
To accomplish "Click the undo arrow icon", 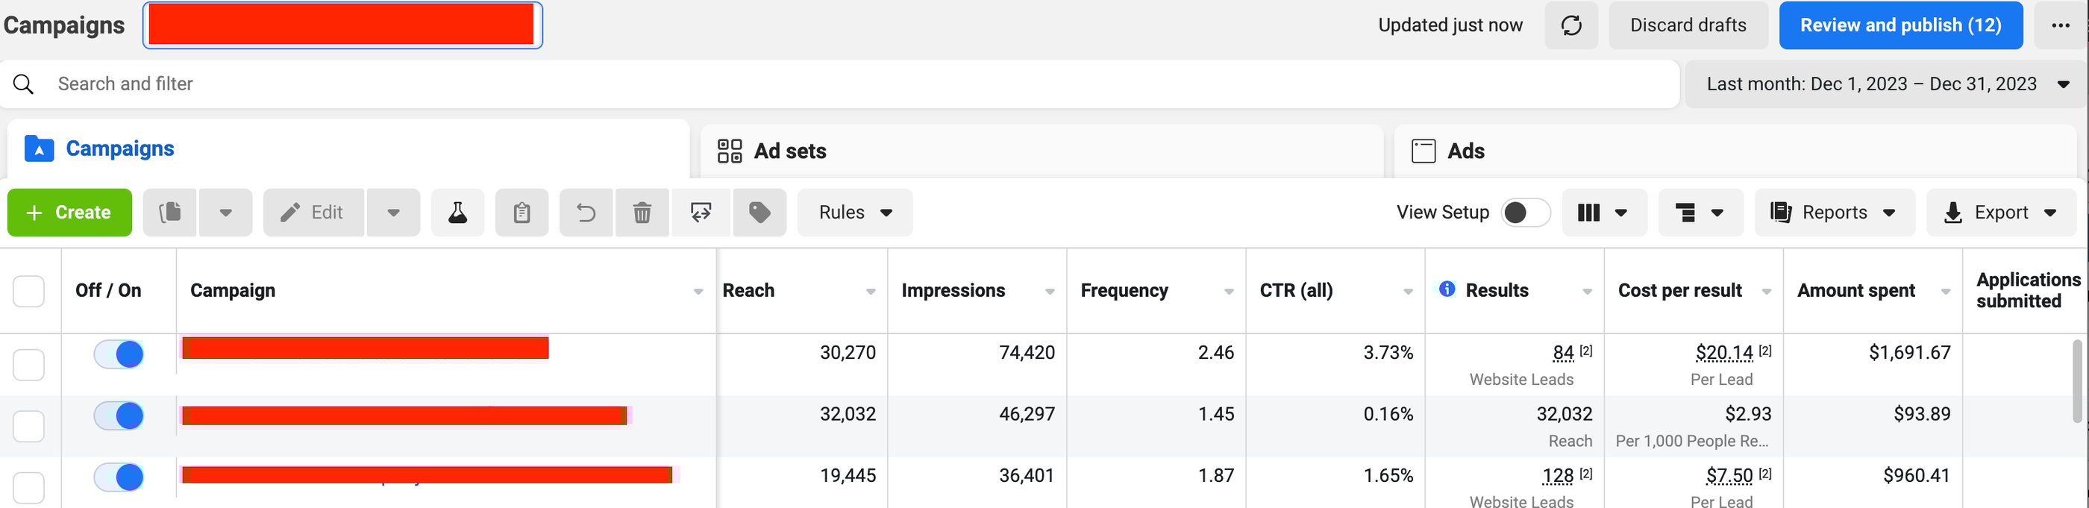I will pos(586,213).
